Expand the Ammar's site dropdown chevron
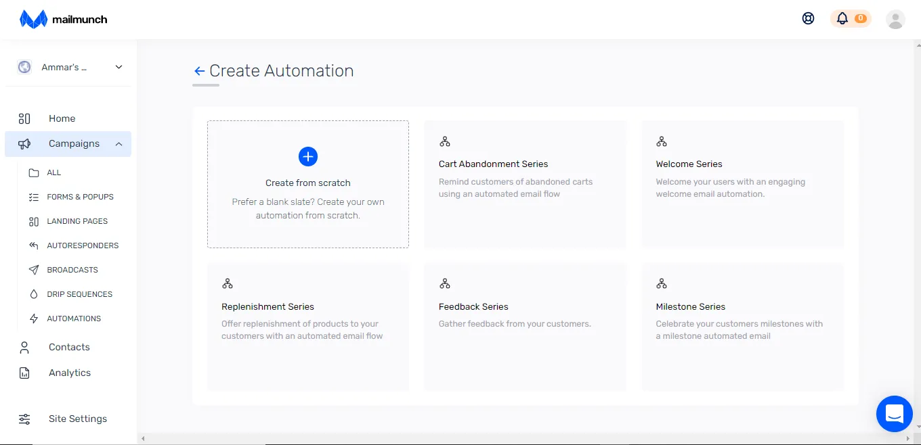 pos(119,67)
